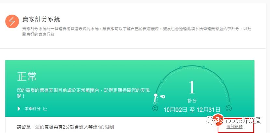Click the 正常 status heading
This screenshot has height=133, width=270.
click(27, 76)
